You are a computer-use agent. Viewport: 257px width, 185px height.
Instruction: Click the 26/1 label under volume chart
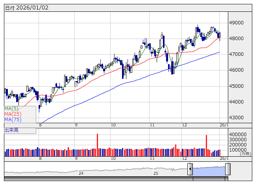(x=224, y=159)
